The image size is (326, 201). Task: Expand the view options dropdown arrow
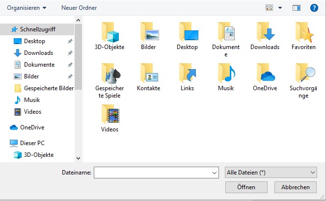coord(280,8)
